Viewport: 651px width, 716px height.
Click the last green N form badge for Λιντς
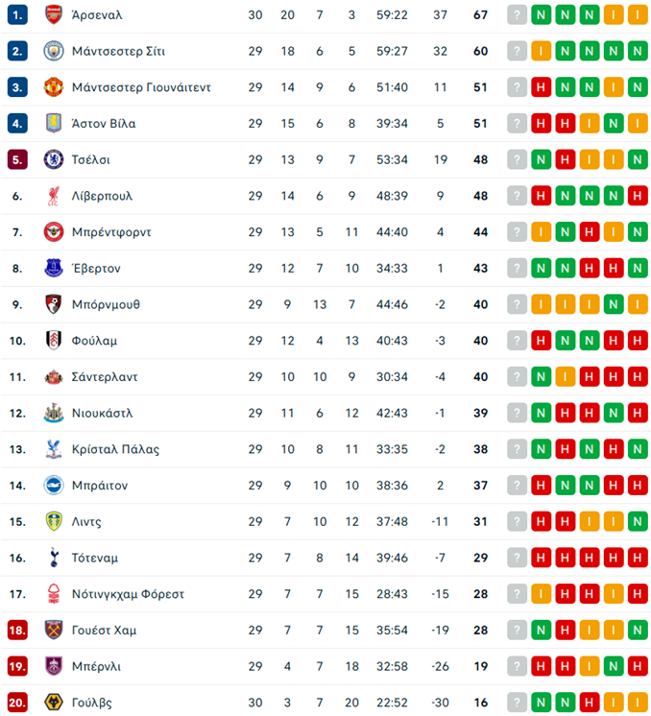[637, 521]
